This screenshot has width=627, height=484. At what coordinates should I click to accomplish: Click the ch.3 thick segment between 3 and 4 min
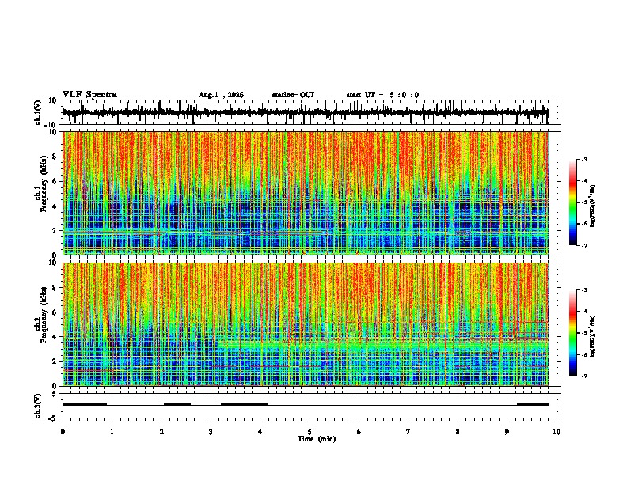pos(245,405)
